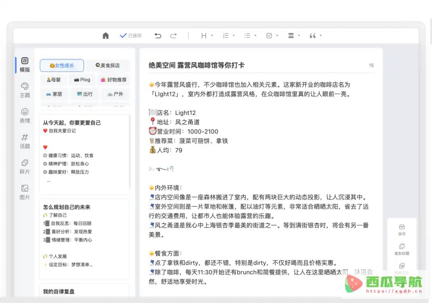Click the line 营业时间：1000-2100
432x303 pixels.
(183, 132)
